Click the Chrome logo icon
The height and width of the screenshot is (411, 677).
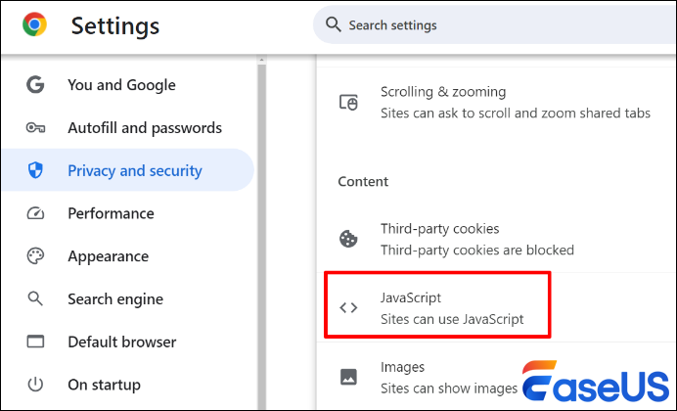click(x=34, y=25)
